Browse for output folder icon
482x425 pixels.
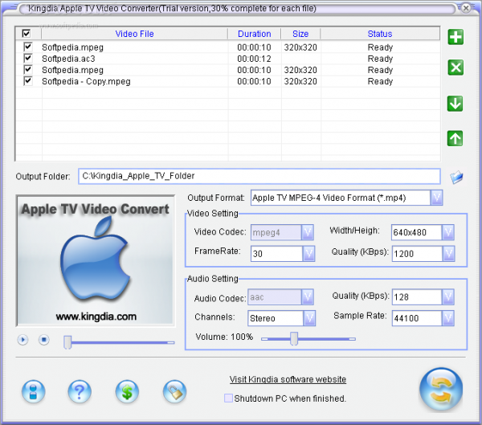tap(456, 177)
